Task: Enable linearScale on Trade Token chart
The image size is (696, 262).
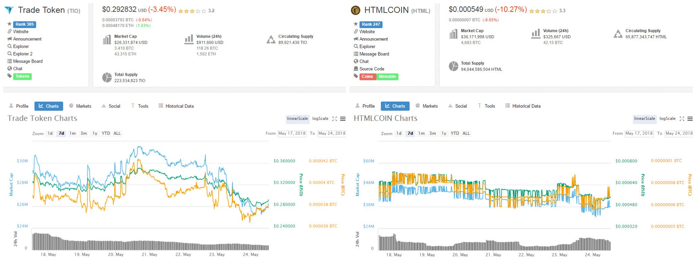Action: point(297,119)
